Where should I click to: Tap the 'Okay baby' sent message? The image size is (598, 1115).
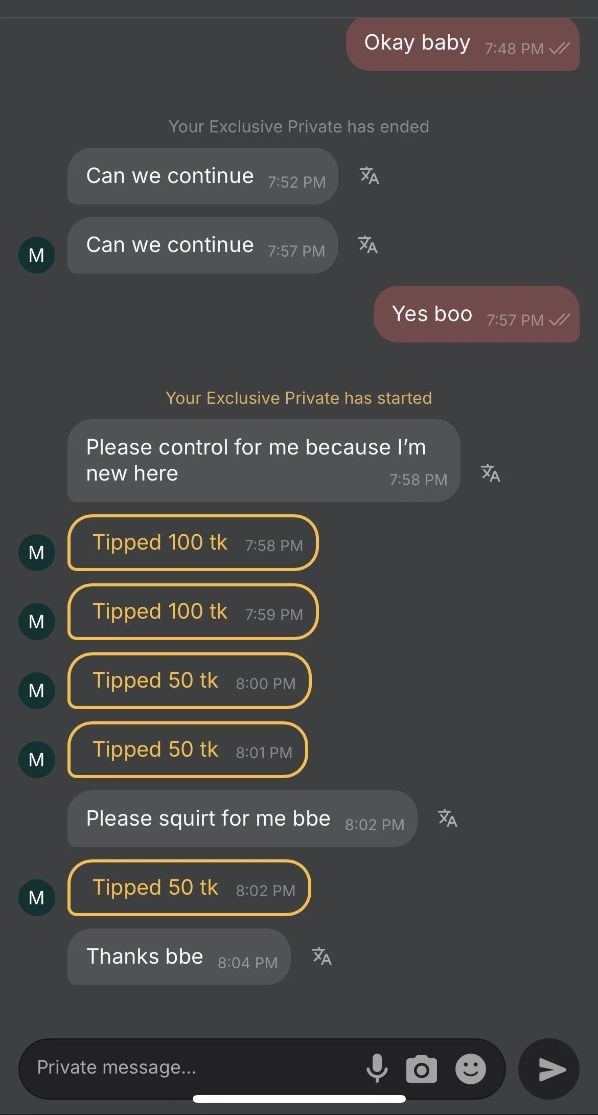463,44
